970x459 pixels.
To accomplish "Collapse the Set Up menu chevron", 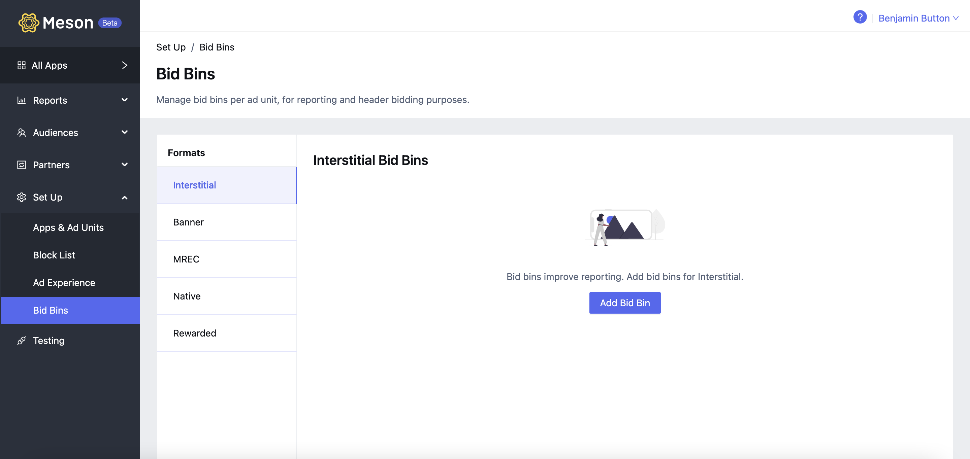I will (125, 198).
